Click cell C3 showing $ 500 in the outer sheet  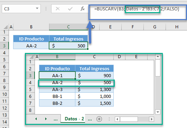click(68, 46)
